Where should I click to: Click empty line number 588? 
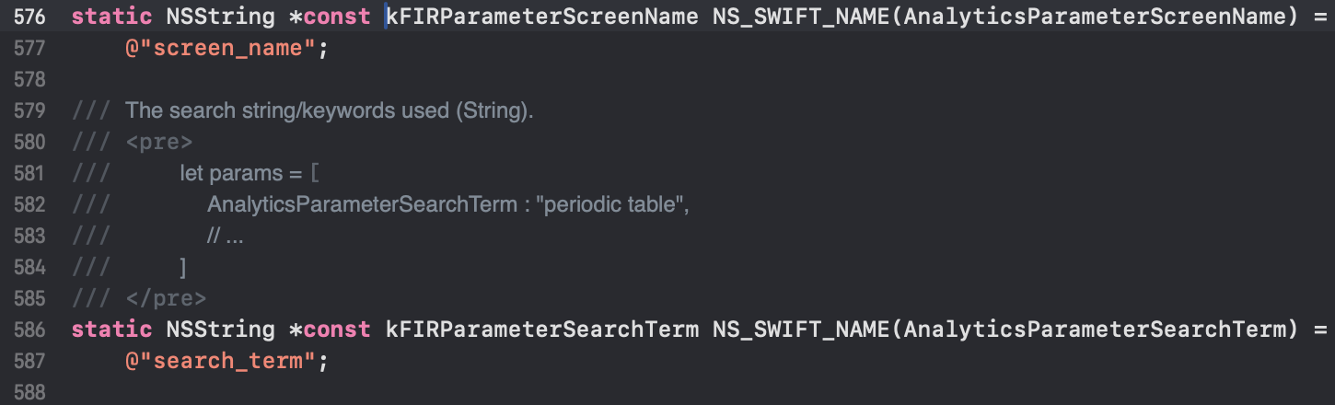pyautogui.click(x=30, y=392)
